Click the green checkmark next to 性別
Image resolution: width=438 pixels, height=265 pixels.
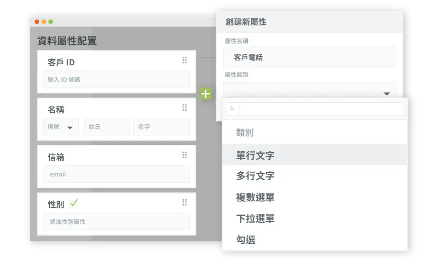click(74, 203)
